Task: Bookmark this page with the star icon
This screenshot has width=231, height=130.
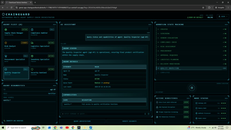Action: (203, 7)
